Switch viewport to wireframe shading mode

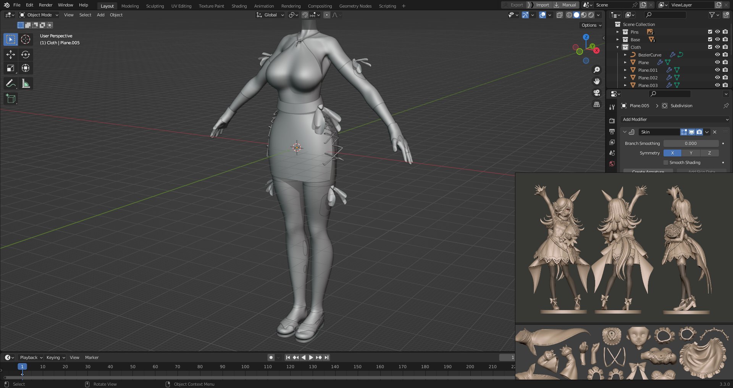[569, 15]
